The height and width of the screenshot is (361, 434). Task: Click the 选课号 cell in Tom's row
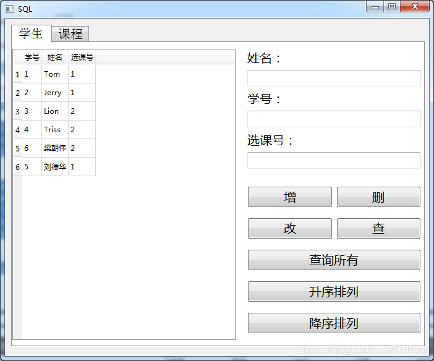click(x=82, y=74)
